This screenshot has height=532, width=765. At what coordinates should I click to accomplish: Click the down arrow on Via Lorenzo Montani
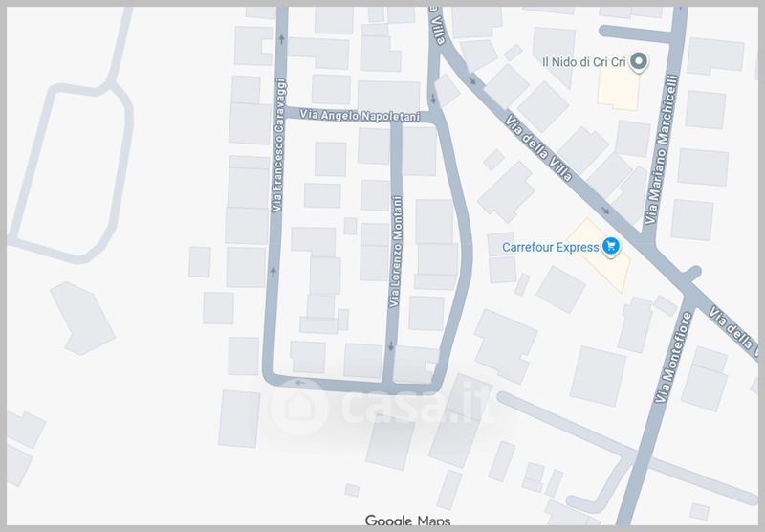click(391, 346)
